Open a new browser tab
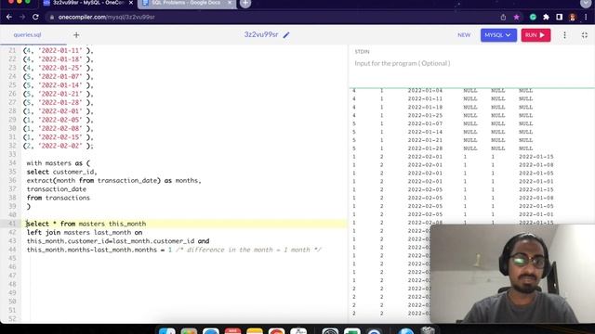The image size is (595, 334). 245,4
